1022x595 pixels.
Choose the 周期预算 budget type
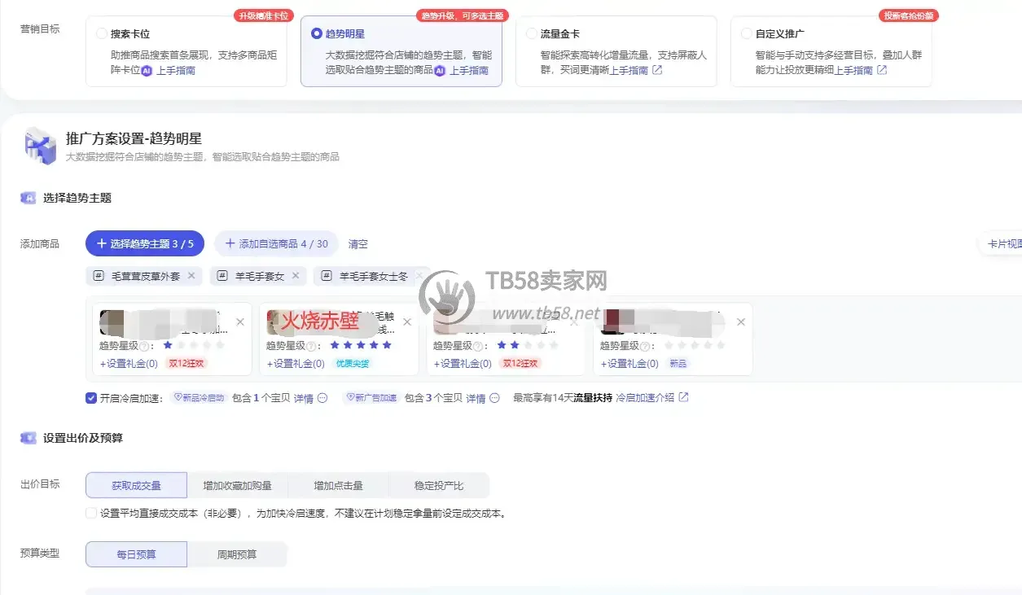click(x=237, y=554)
